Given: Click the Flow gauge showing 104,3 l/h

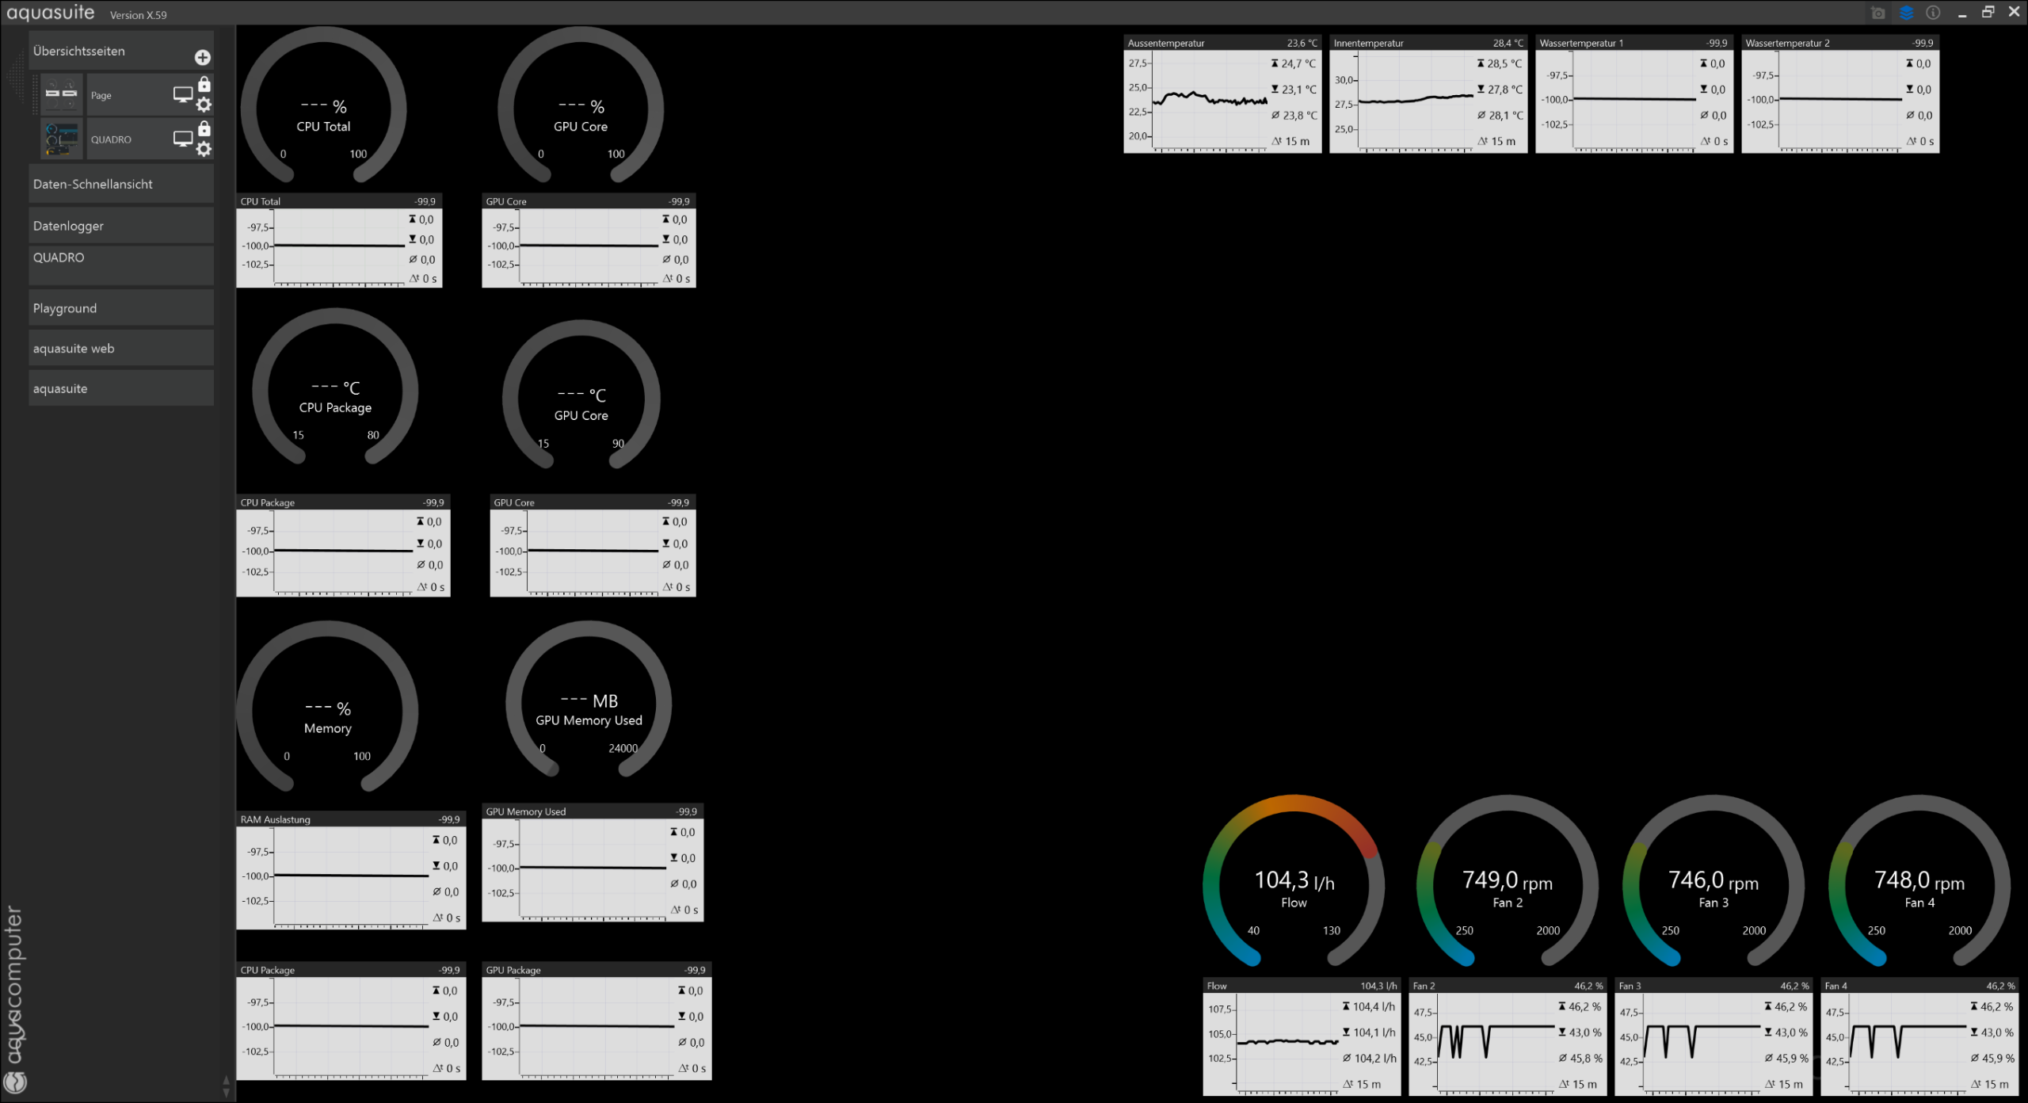Looking at the screenshot, I should click(x=1294, y=881).
